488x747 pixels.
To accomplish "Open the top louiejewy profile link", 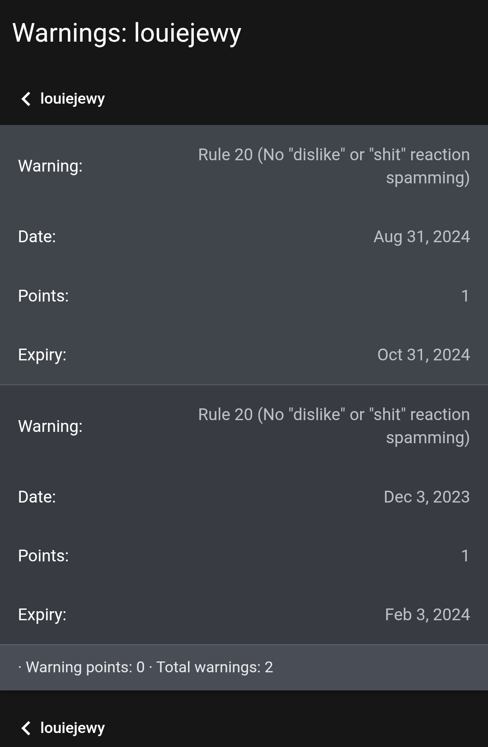I will click(72, 99).
